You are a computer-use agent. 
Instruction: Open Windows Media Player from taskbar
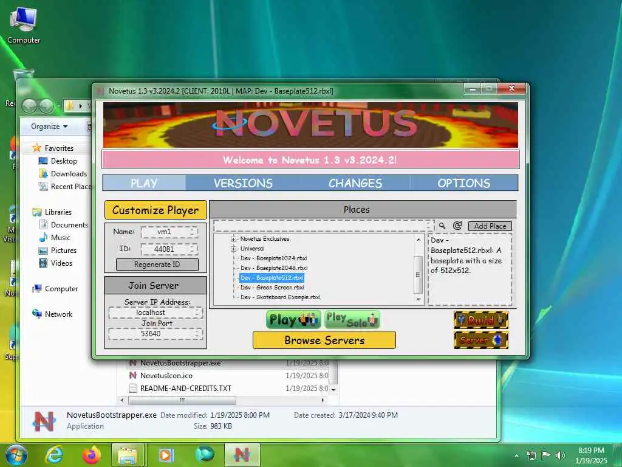tap(166, 455)
